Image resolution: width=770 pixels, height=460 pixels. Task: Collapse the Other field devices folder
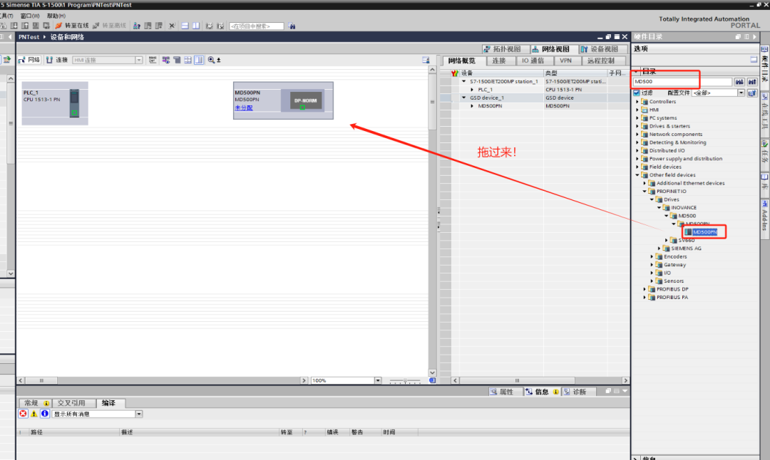[637, 174]
